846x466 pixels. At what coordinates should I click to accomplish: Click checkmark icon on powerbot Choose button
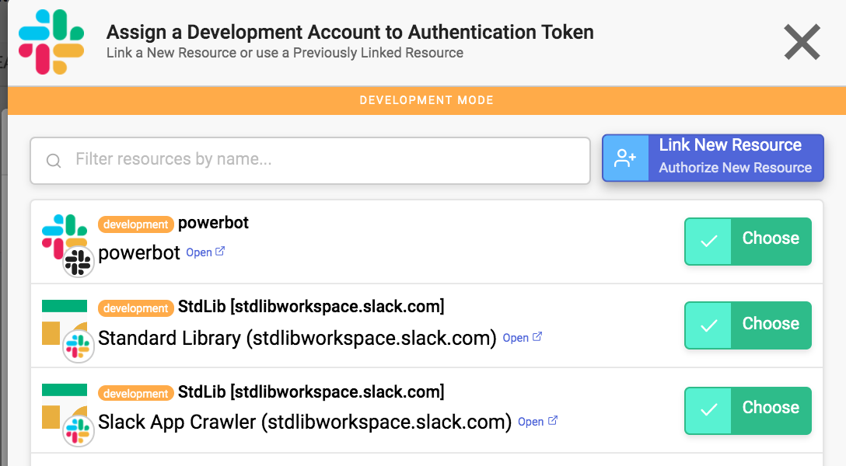[708, 242]
